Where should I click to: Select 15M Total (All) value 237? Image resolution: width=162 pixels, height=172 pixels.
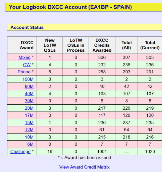(x=126, y=123)
